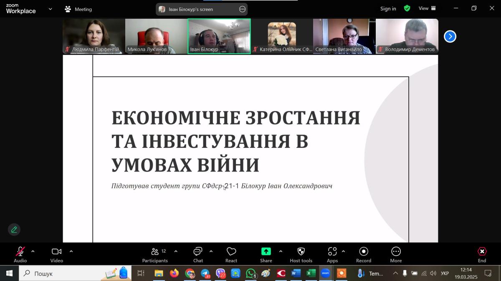Expand the Share options chevron

click(281, 251)
